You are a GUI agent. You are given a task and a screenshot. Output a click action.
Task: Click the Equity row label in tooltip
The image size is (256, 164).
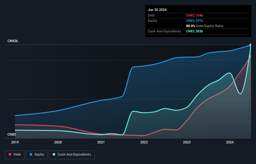pyautogui.click(x=152, y=21)
